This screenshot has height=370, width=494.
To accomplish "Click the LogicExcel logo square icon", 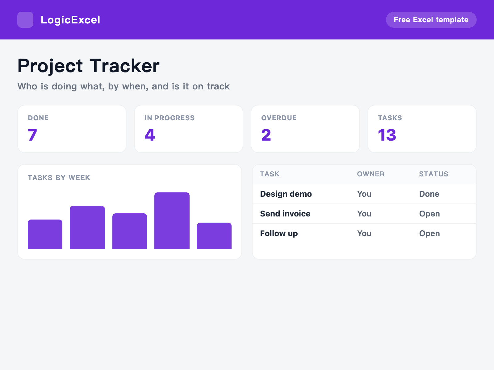I will coord(25,20).
